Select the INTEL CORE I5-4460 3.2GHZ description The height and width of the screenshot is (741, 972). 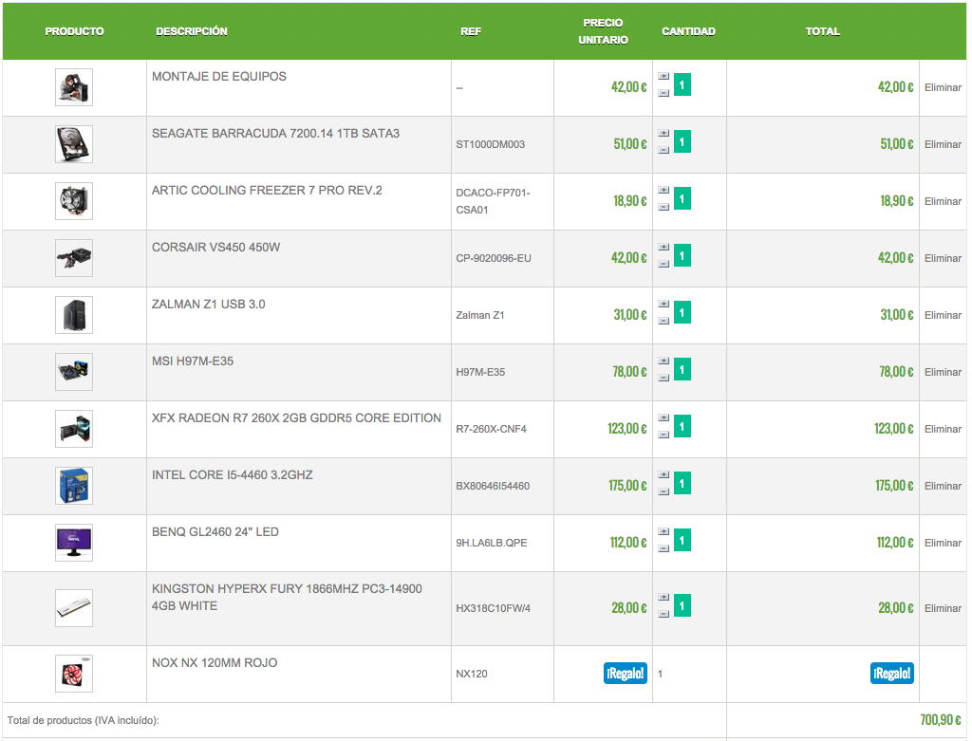coord(233,476)
